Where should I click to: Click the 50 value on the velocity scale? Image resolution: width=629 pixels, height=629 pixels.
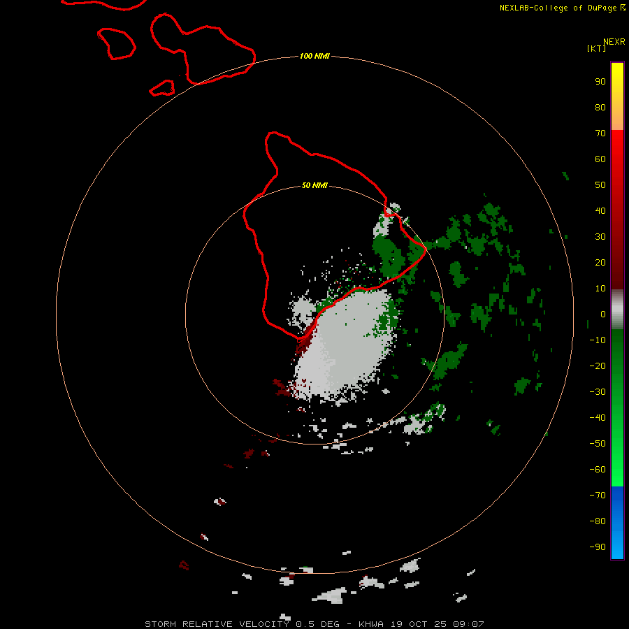pyautogui.click(x=600, y=185)
